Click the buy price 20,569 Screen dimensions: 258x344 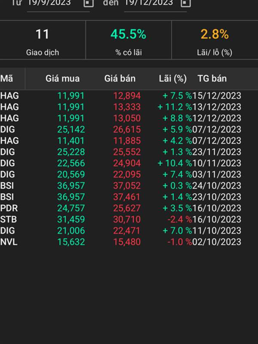[x=71, y=174]
